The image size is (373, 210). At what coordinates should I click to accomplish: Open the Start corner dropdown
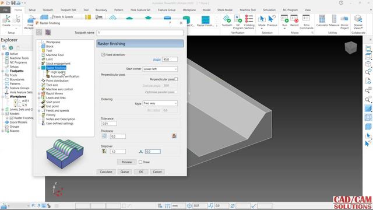pyautogui.click(x=160, y=69)
